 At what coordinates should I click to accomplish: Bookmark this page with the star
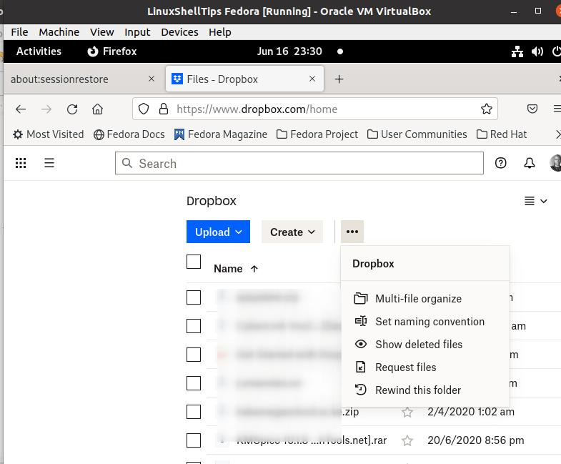pyautogui.click(x=486, y=109)
